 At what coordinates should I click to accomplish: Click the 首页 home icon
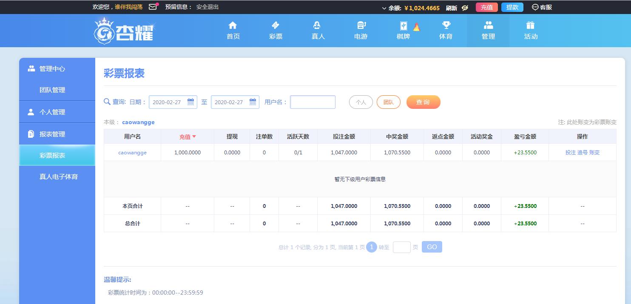coord(233,26)
